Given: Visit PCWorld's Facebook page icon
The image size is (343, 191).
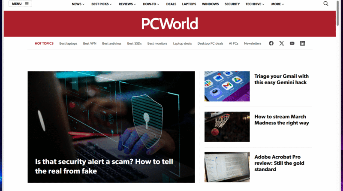Looking at the screenshot, I should point(271,43).
